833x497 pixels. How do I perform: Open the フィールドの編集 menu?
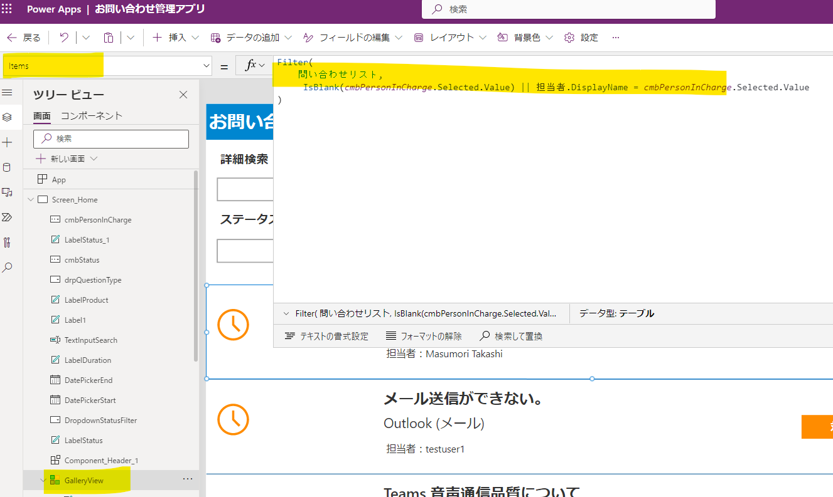[x=353, y=38]
